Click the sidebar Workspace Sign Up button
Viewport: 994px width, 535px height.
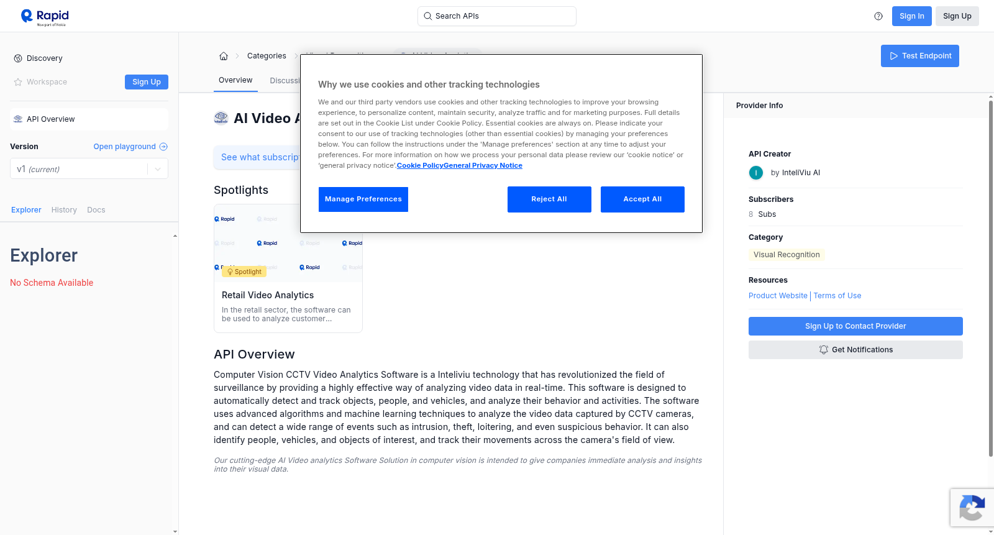click(147, 82)
